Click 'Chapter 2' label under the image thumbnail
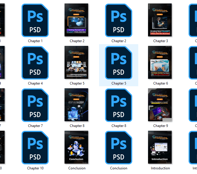The image size is (197, 174). point(77,41)
